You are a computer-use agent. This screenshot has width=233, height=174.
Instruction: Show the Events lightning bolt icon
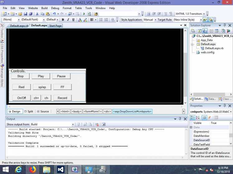210,118
